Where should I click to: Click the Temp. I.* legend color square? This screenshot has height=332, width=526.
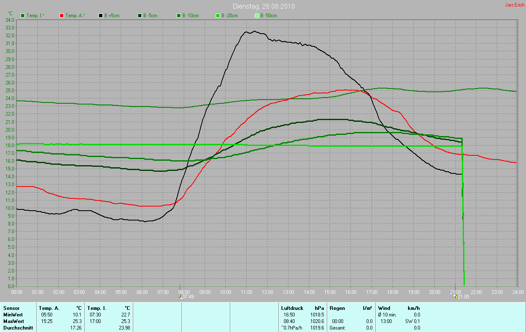click(23, 16)
